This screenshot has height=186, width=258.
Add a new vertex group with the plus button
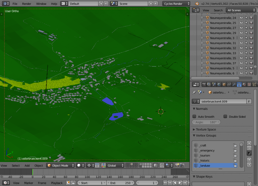tap(249, 143)
